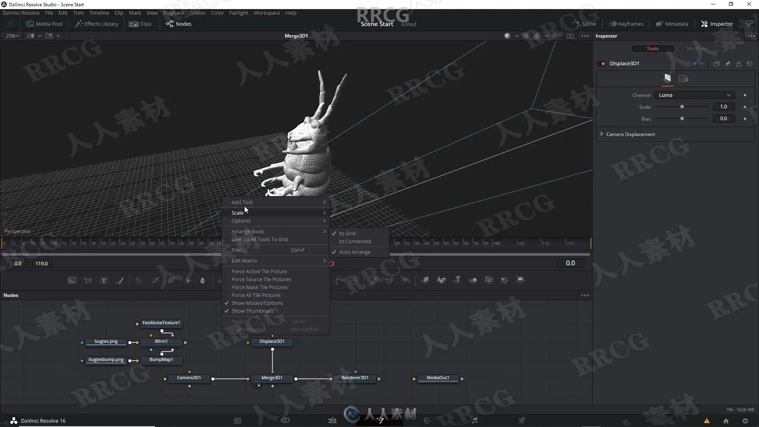Expand the Add Tool submenu

click(x=276, y=202)
